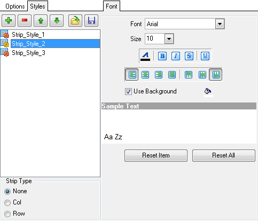Select Strip_Style_2 in the styles list
The height and width of the screenshot is (221, 258).
56,44
